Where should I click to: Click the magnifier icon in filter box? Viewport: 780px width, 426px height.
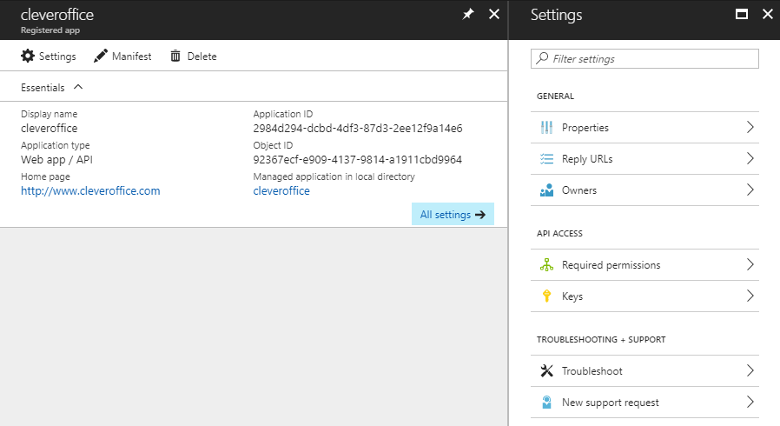tap(542, 58)
